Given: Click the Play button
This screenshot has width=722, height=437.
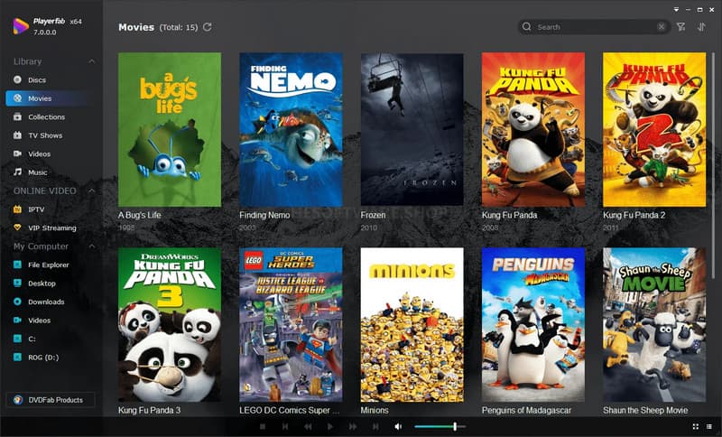Looking at the screenshot, I should coord(330,427).
